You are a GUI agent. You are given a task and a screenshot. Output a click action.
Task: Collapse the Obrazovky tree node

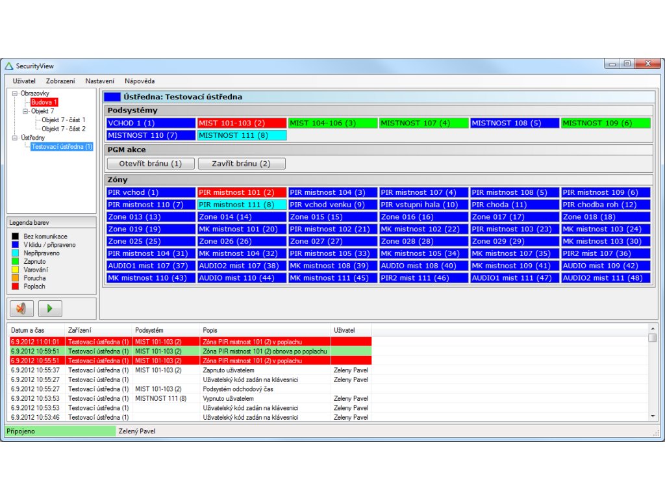pos(15,94)
